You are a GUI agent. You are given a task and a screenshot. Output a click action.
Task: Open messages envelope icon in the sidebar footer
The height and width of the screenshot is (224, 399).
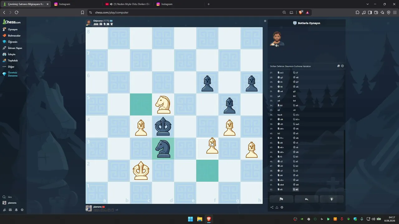pyautogui.click(x=10, y=210)
